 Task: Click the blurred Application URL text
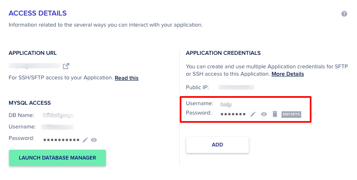pos(35,65)
